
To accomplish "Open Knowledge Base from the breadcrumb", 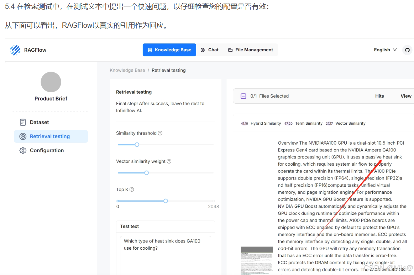I will 127,70.
